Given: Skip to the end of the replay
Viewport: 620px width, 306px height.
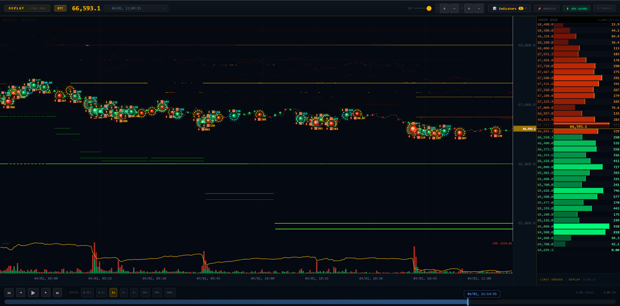Looking at the screenshot, I should tap(58, 292).
